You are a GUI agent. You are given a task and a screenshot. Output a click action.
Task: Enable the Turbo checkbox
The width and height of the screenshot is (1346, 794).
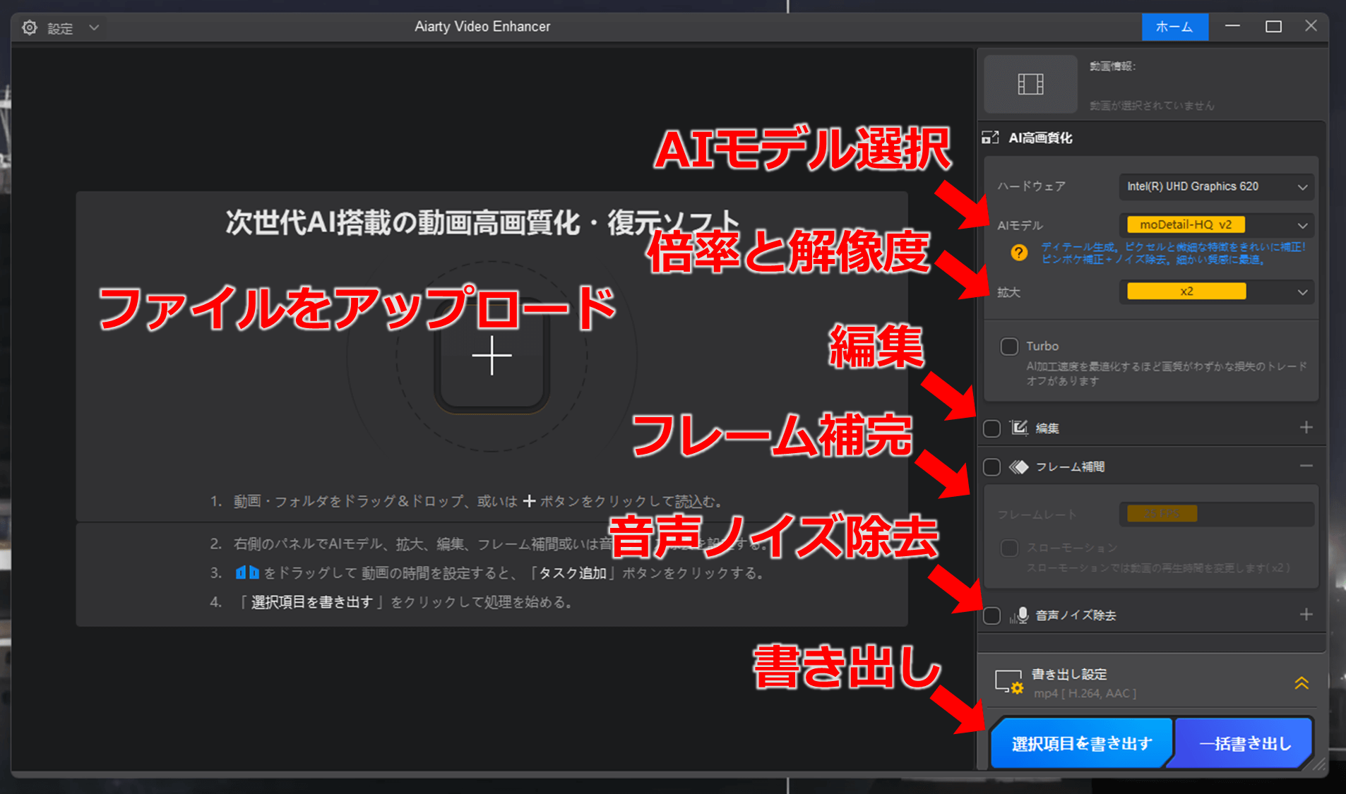pyautogui.click(x=1009, y=347)
